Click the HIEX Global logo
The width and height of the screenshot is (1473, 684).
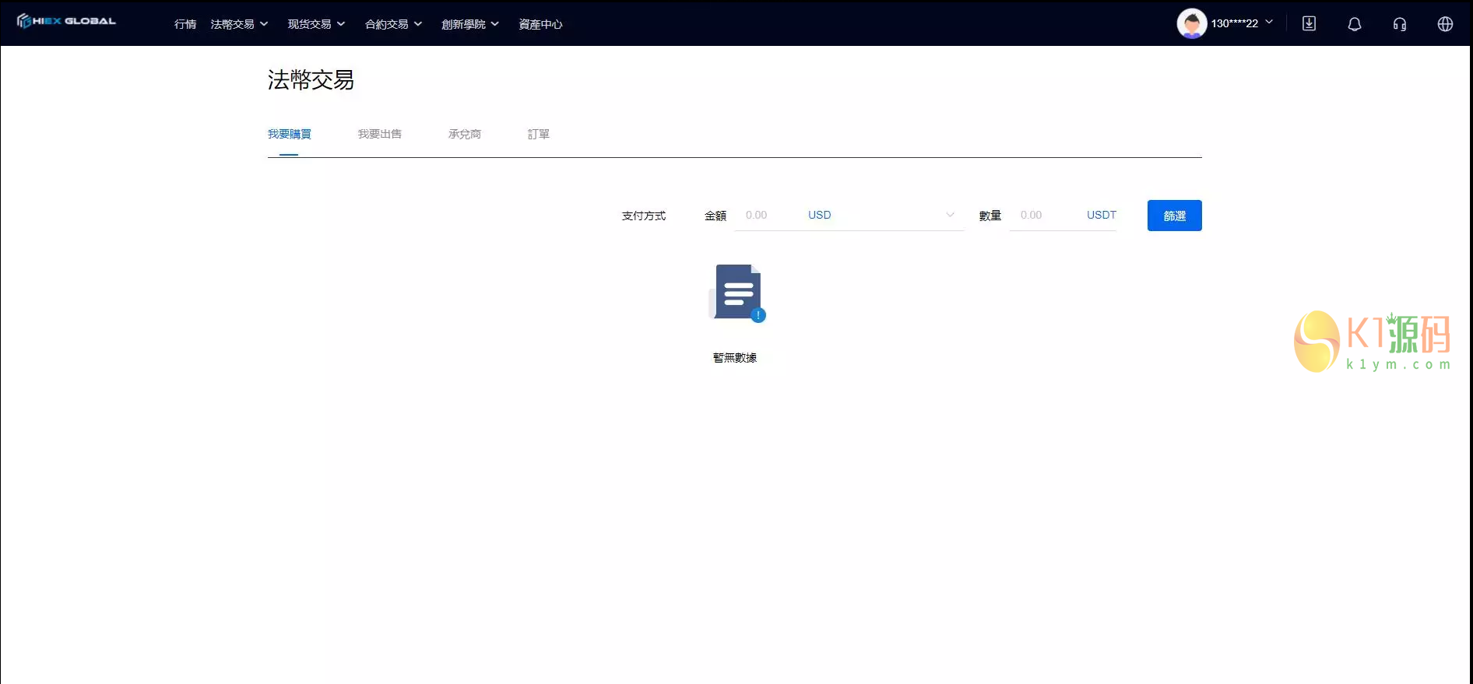pyautogui.click(x=66, y=21)
